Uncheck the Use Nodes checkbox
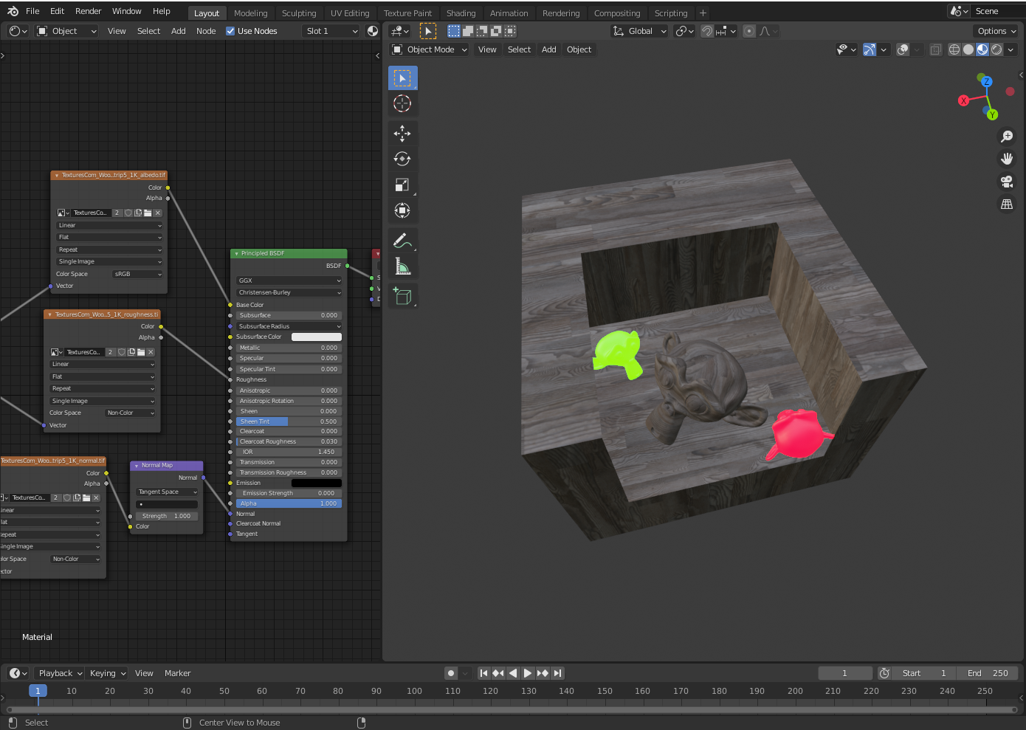Image resolution: width=1026 pixels, height=730 pixels. (230, 31)
